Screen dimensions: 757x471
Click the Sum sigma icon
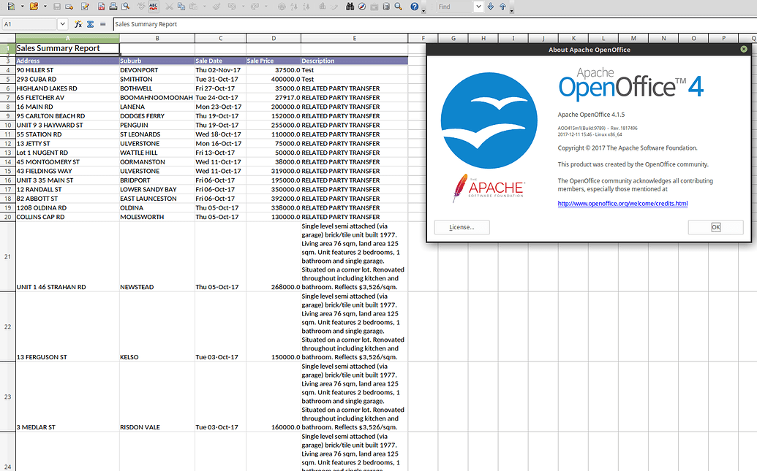90,23
